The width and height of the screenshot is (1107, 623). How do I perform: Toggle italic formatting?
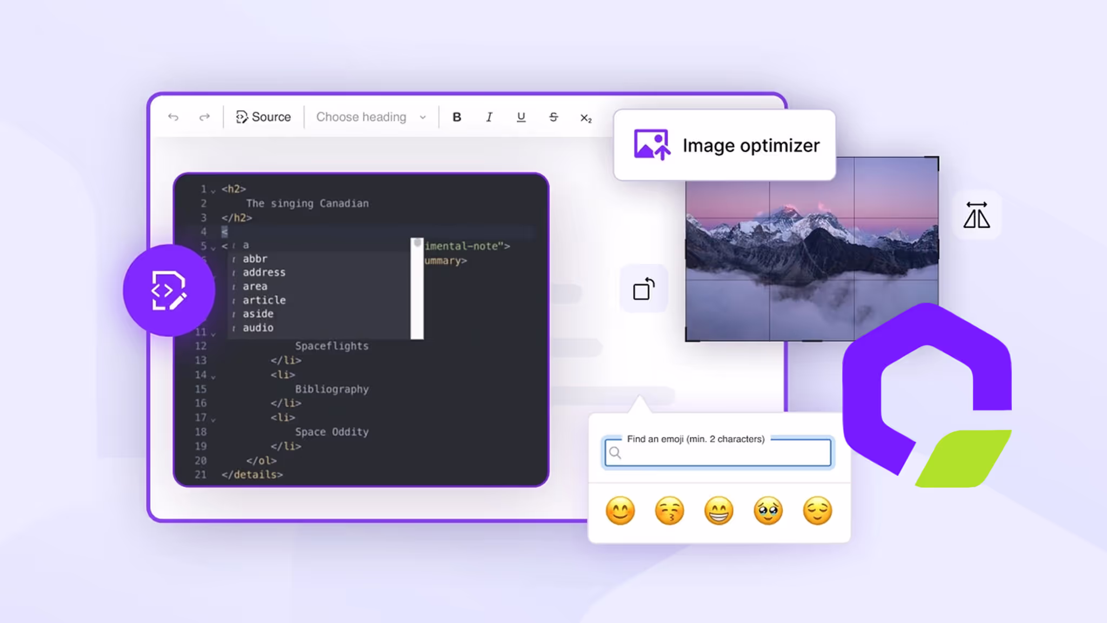pyautogui.click(x=489, y=117)
